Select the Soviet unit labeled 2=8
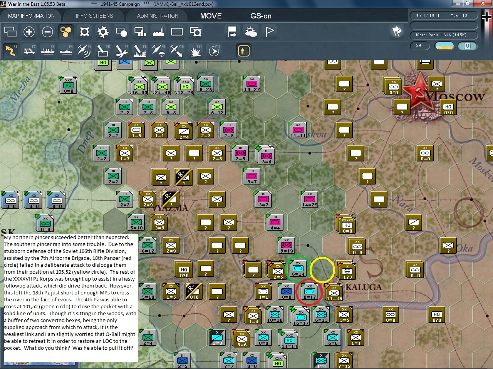The height and width of the screenshot is (369, 493). click(217, 153)
